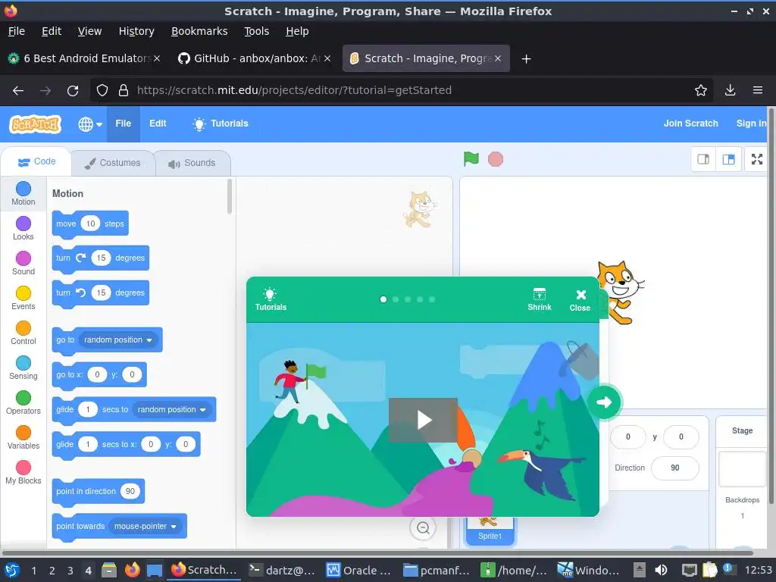This screenshot has height=582, width=776.
Task: Select the Sprite1 thumbnail
Action: point(490,530)
